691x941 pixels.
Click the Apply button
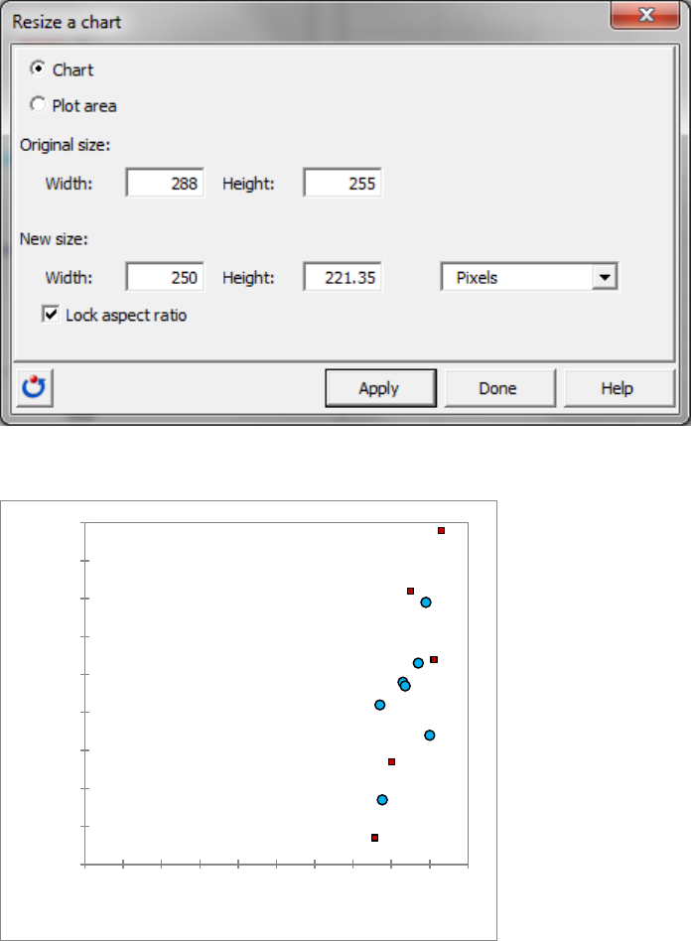(380, 388)
